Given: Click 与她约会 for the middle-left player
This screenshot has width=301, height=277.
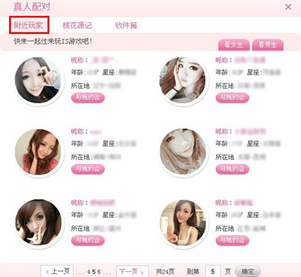Looking at the screenshot, I should 88,169.
